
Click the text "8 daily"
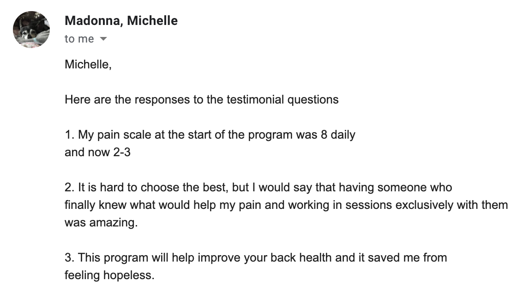point(338,135)
